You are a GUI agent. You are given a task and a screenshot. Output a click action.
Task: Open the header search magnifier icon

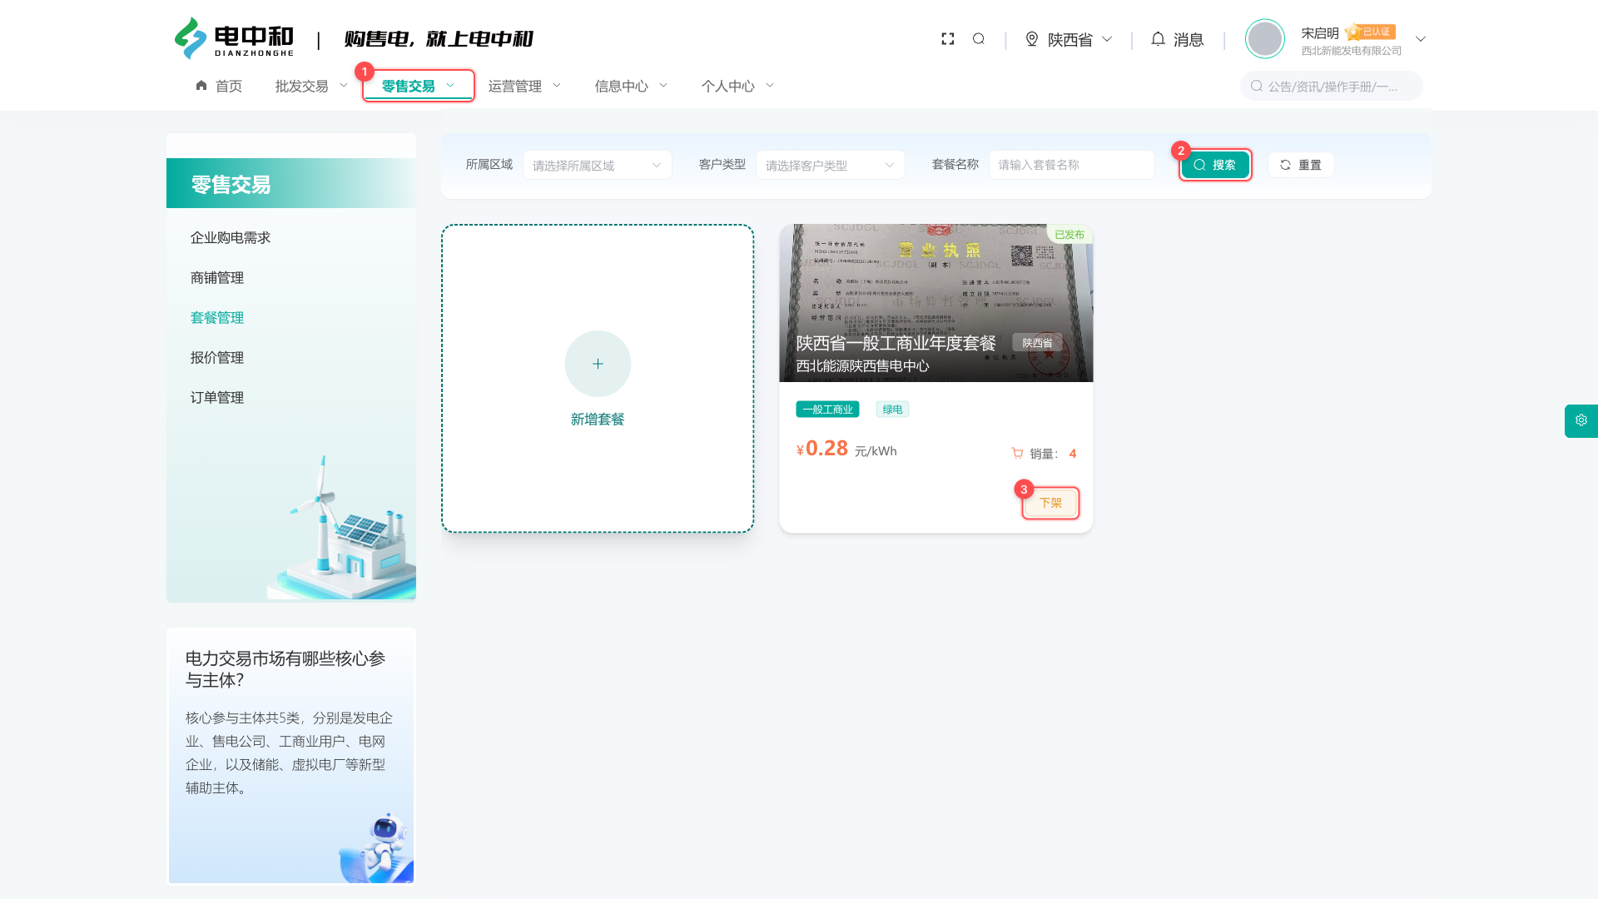(x=979, y=39)
